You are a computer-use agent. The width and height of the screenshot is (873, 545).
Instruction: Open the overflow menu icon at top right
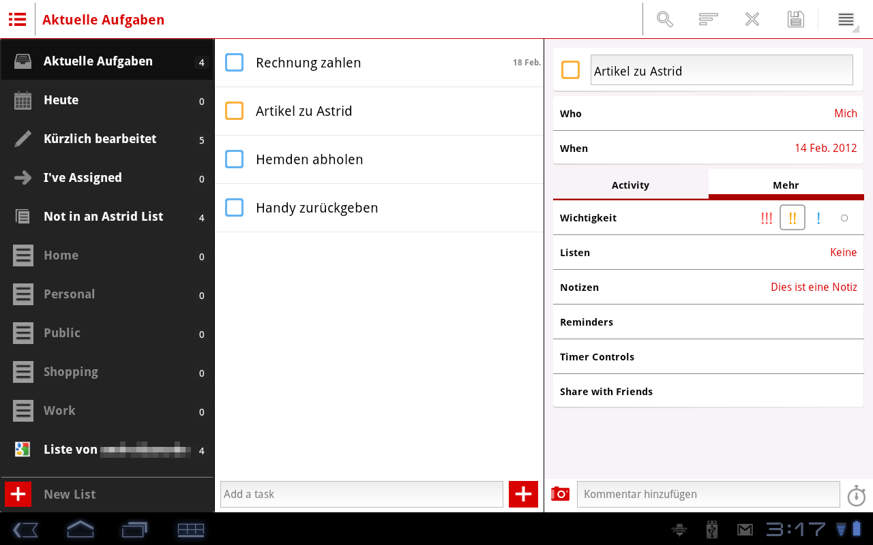[846, 19]
